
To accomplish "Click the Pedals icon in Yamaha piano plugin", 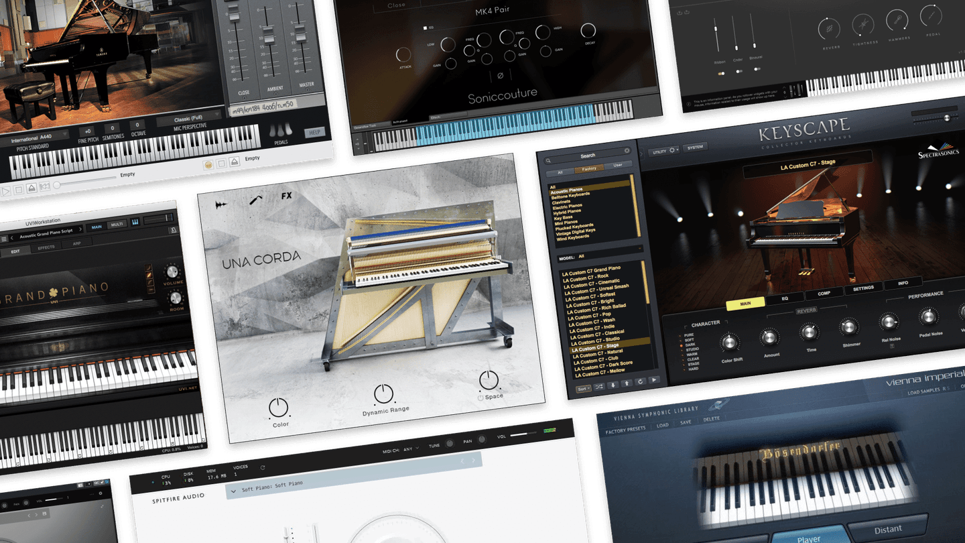I will click(280, 130).
